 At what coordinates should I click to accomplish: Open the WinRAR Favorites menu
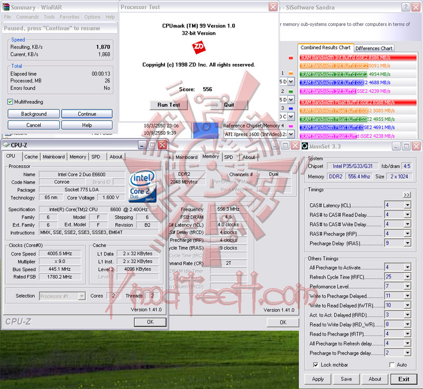[x=70, y=17]
